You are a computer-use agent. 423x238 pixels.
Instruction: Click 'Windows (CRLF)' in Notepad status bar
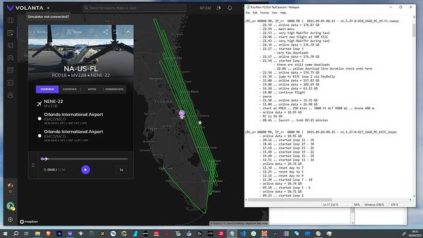(374, 204)
